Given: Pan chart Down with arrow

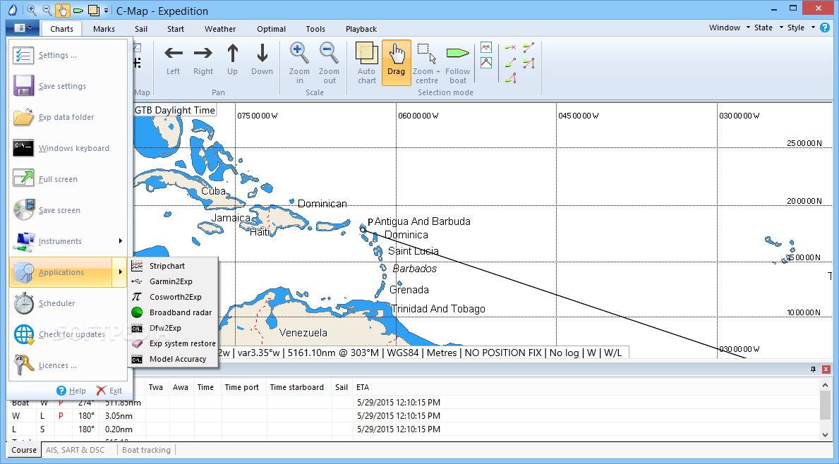Looking at the screenshot, I should (x=262, y=59).
